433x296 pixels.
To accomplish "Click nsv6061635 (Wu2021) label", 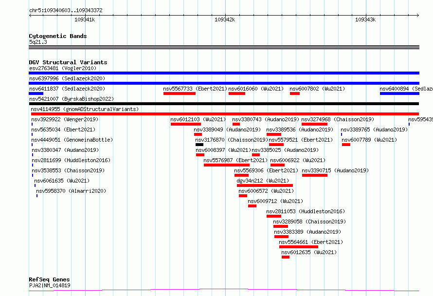I will coord(62,181).
